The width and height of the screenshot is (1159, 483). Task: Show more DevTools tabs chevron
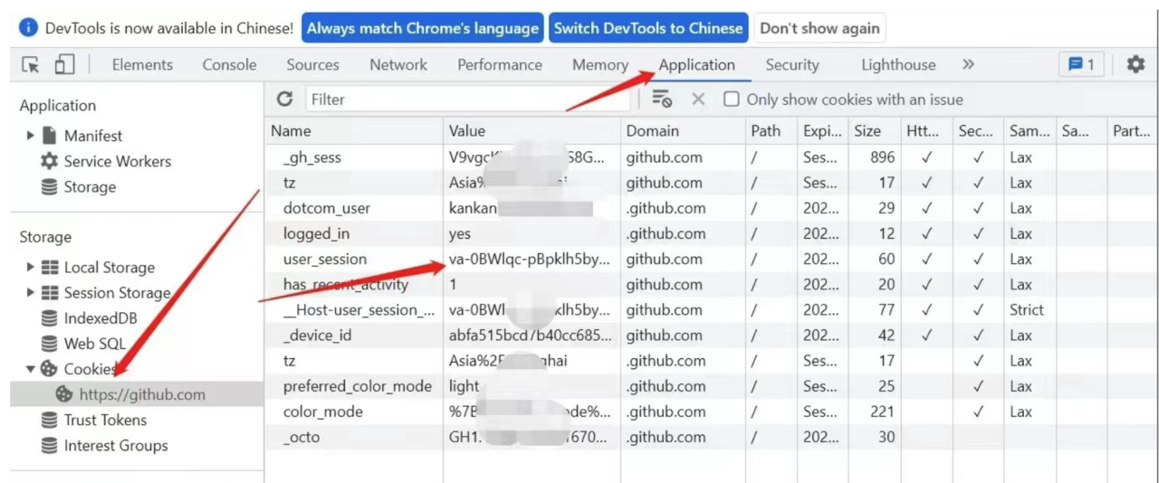coord(968,64)
